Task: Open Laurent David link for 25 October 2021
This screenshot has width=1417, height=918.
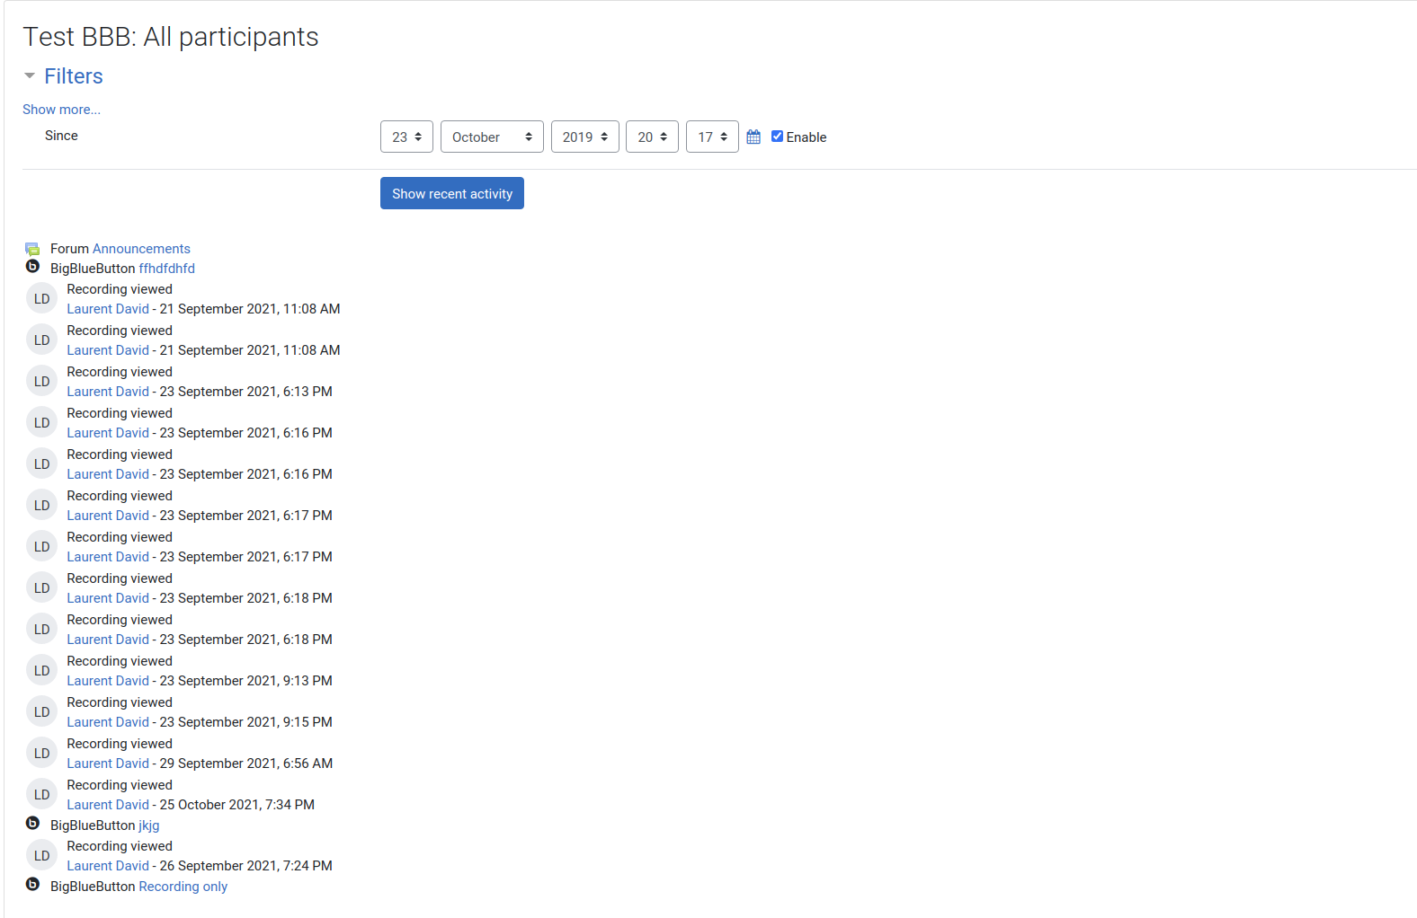Action: coord(108,805)
